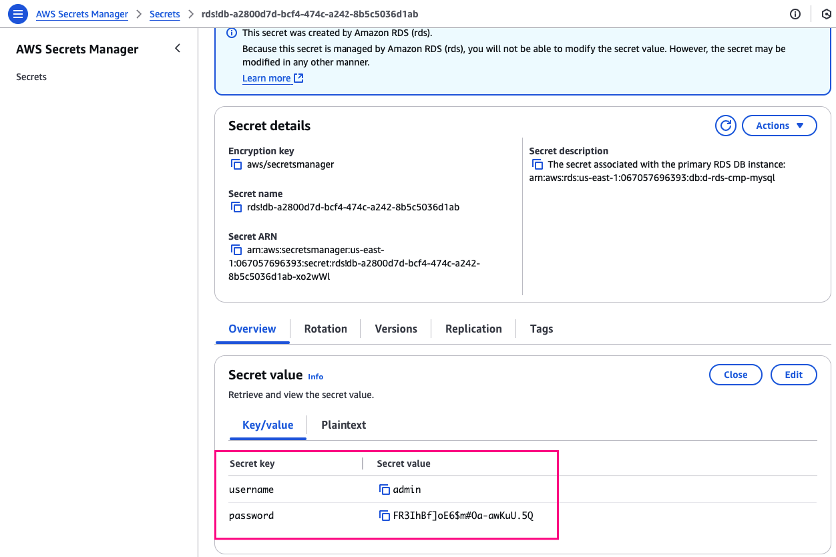Open the Versions tab
836x557 pixels.
(x=396, y=329)
